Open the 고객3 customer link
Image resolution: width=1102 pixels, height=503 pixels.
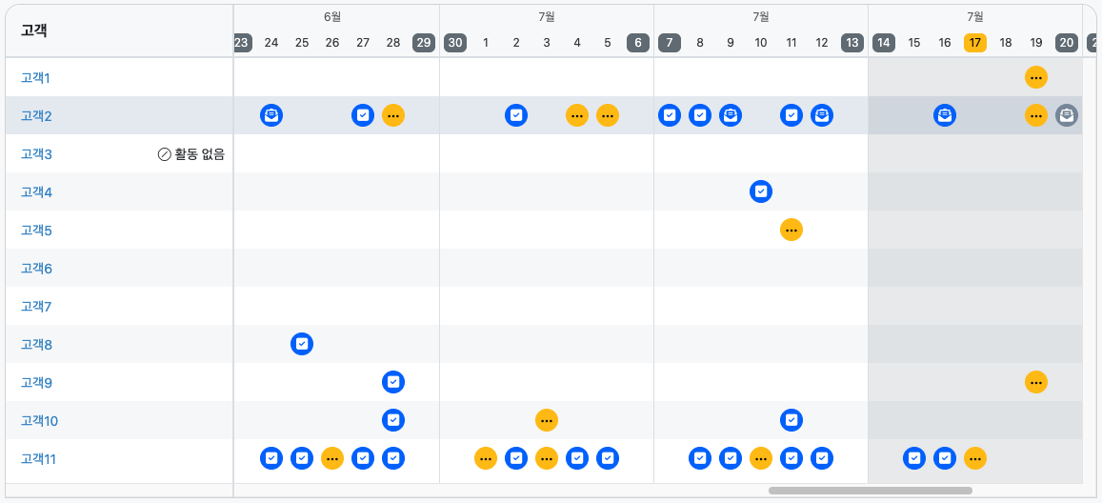36,153
